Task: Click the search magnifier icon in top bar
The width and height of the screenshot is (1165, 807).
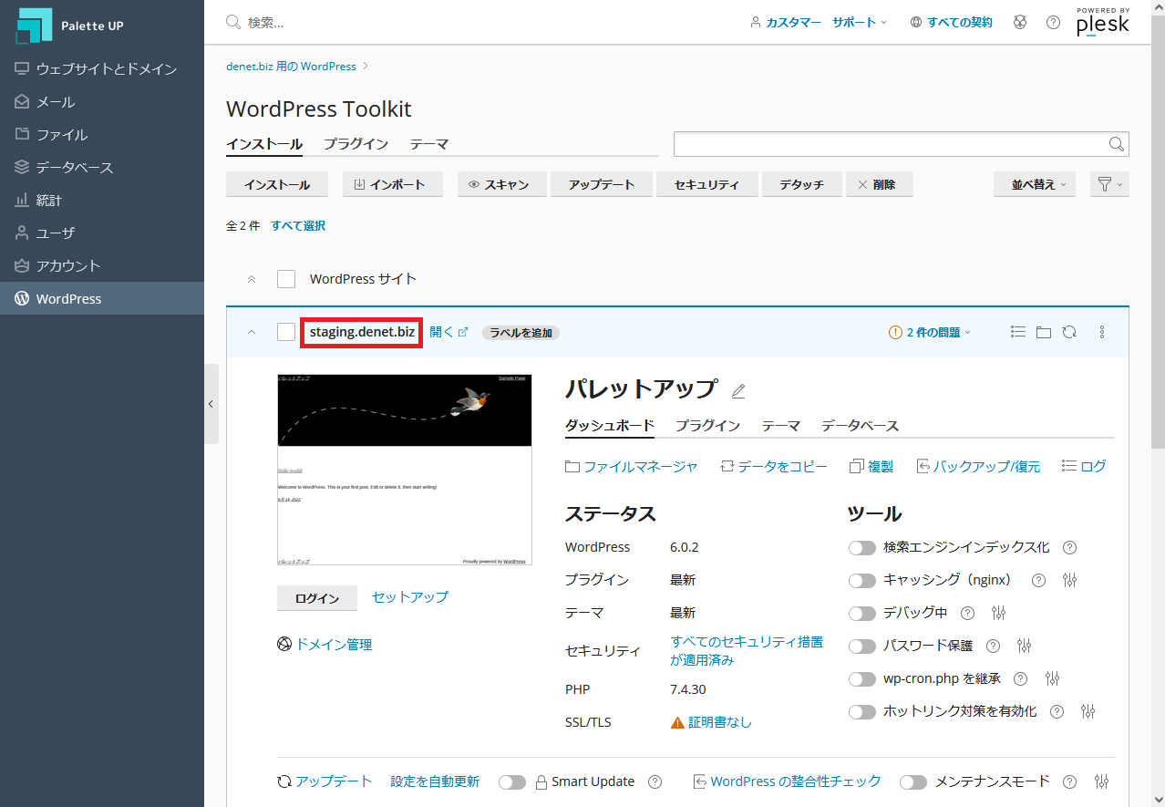Action: 233,22
